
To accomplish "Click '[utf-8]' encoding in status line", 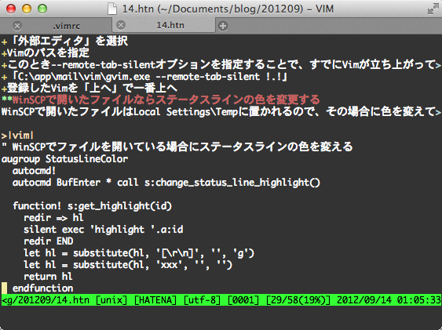I will point(202,300).
